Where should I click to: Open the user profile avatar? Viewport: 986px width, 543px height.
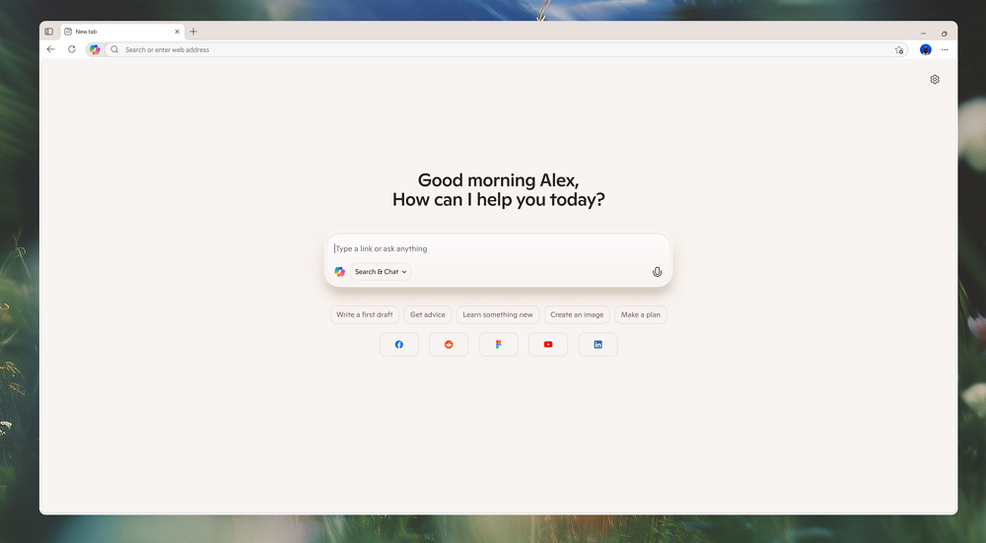tap(926, 49)
